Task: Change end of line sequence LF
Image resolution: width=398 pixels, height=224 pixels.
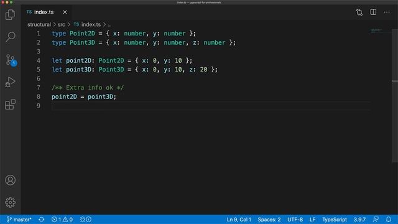Action: tap(312, 220)
